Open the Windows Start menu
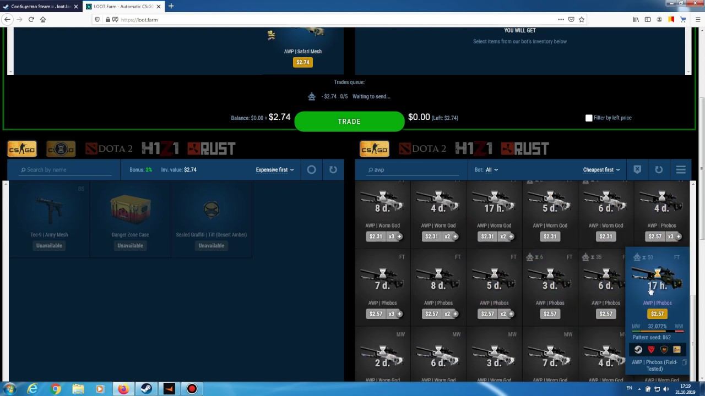 9,389
